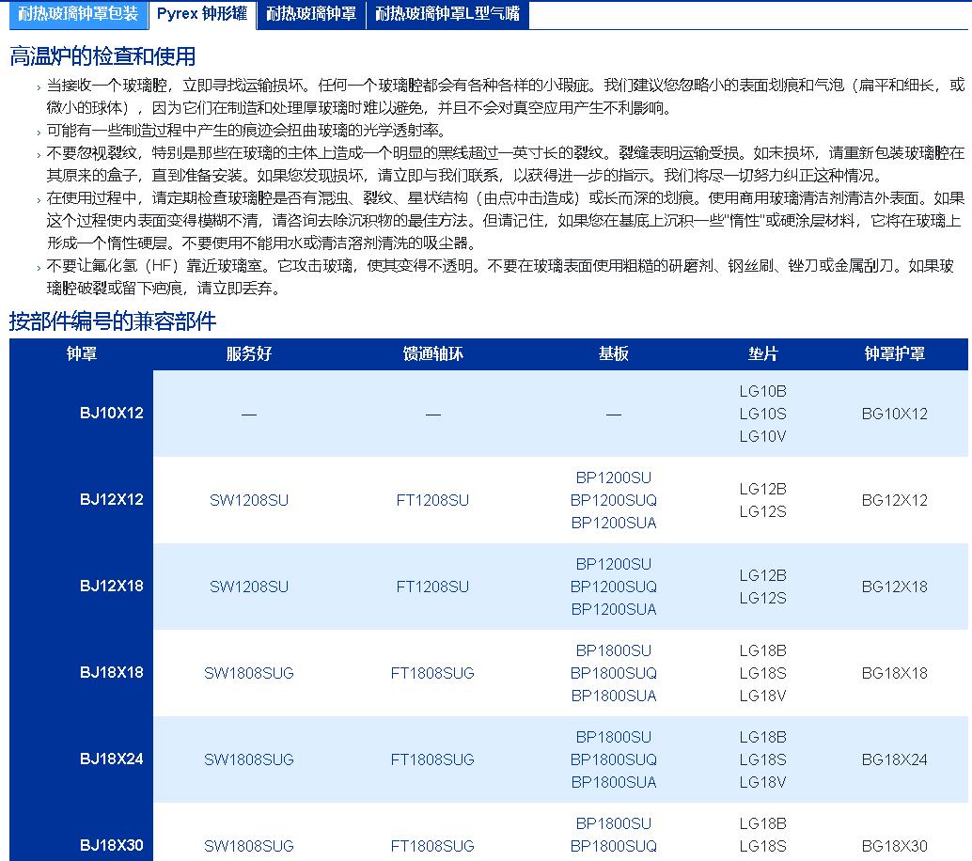Select the BJ18X24 row label
The image size is (972, 861).
coord(112,759)
